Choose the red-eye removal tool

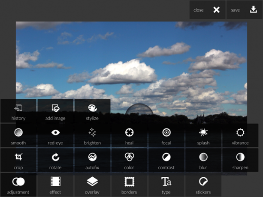[x=55, y=136]
